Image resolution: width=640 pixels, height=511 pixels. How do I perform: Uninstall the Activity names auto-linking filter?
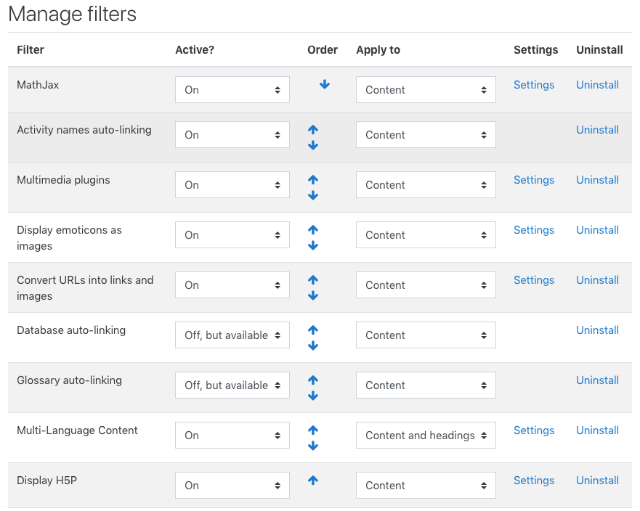(x=598, y=130)
